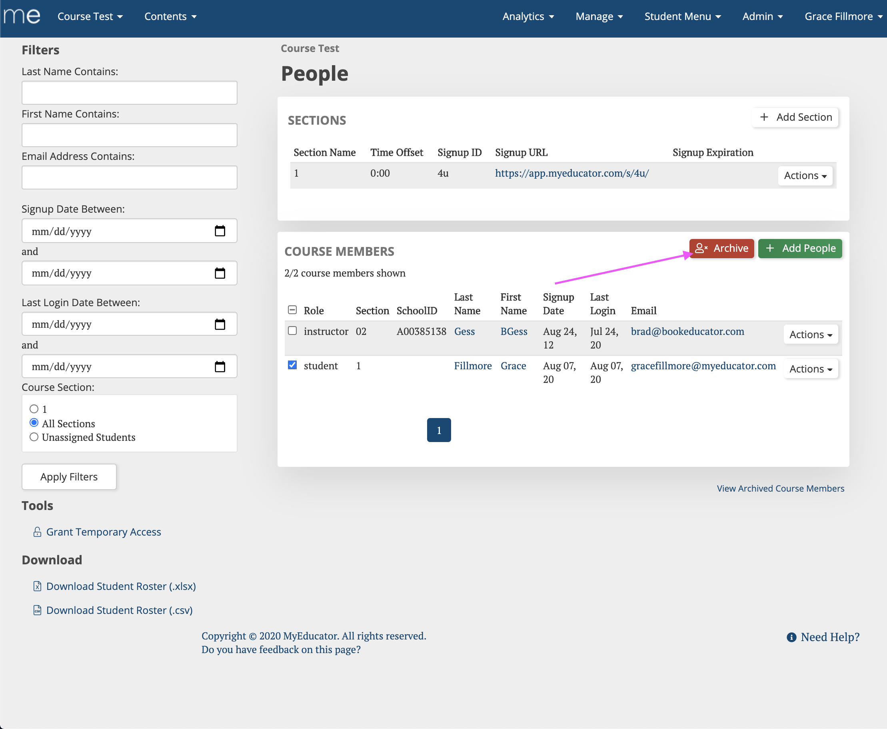Uncheck the student Fillmore row checkbox
The height and width of the screenshot is (729, 887).
(292, 365)
